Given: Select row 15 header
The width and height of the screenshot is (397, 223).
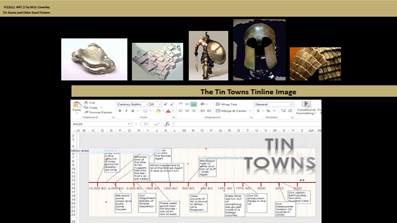Looking at the screenshot, I should pyautogui.click(x=73, y=184).
